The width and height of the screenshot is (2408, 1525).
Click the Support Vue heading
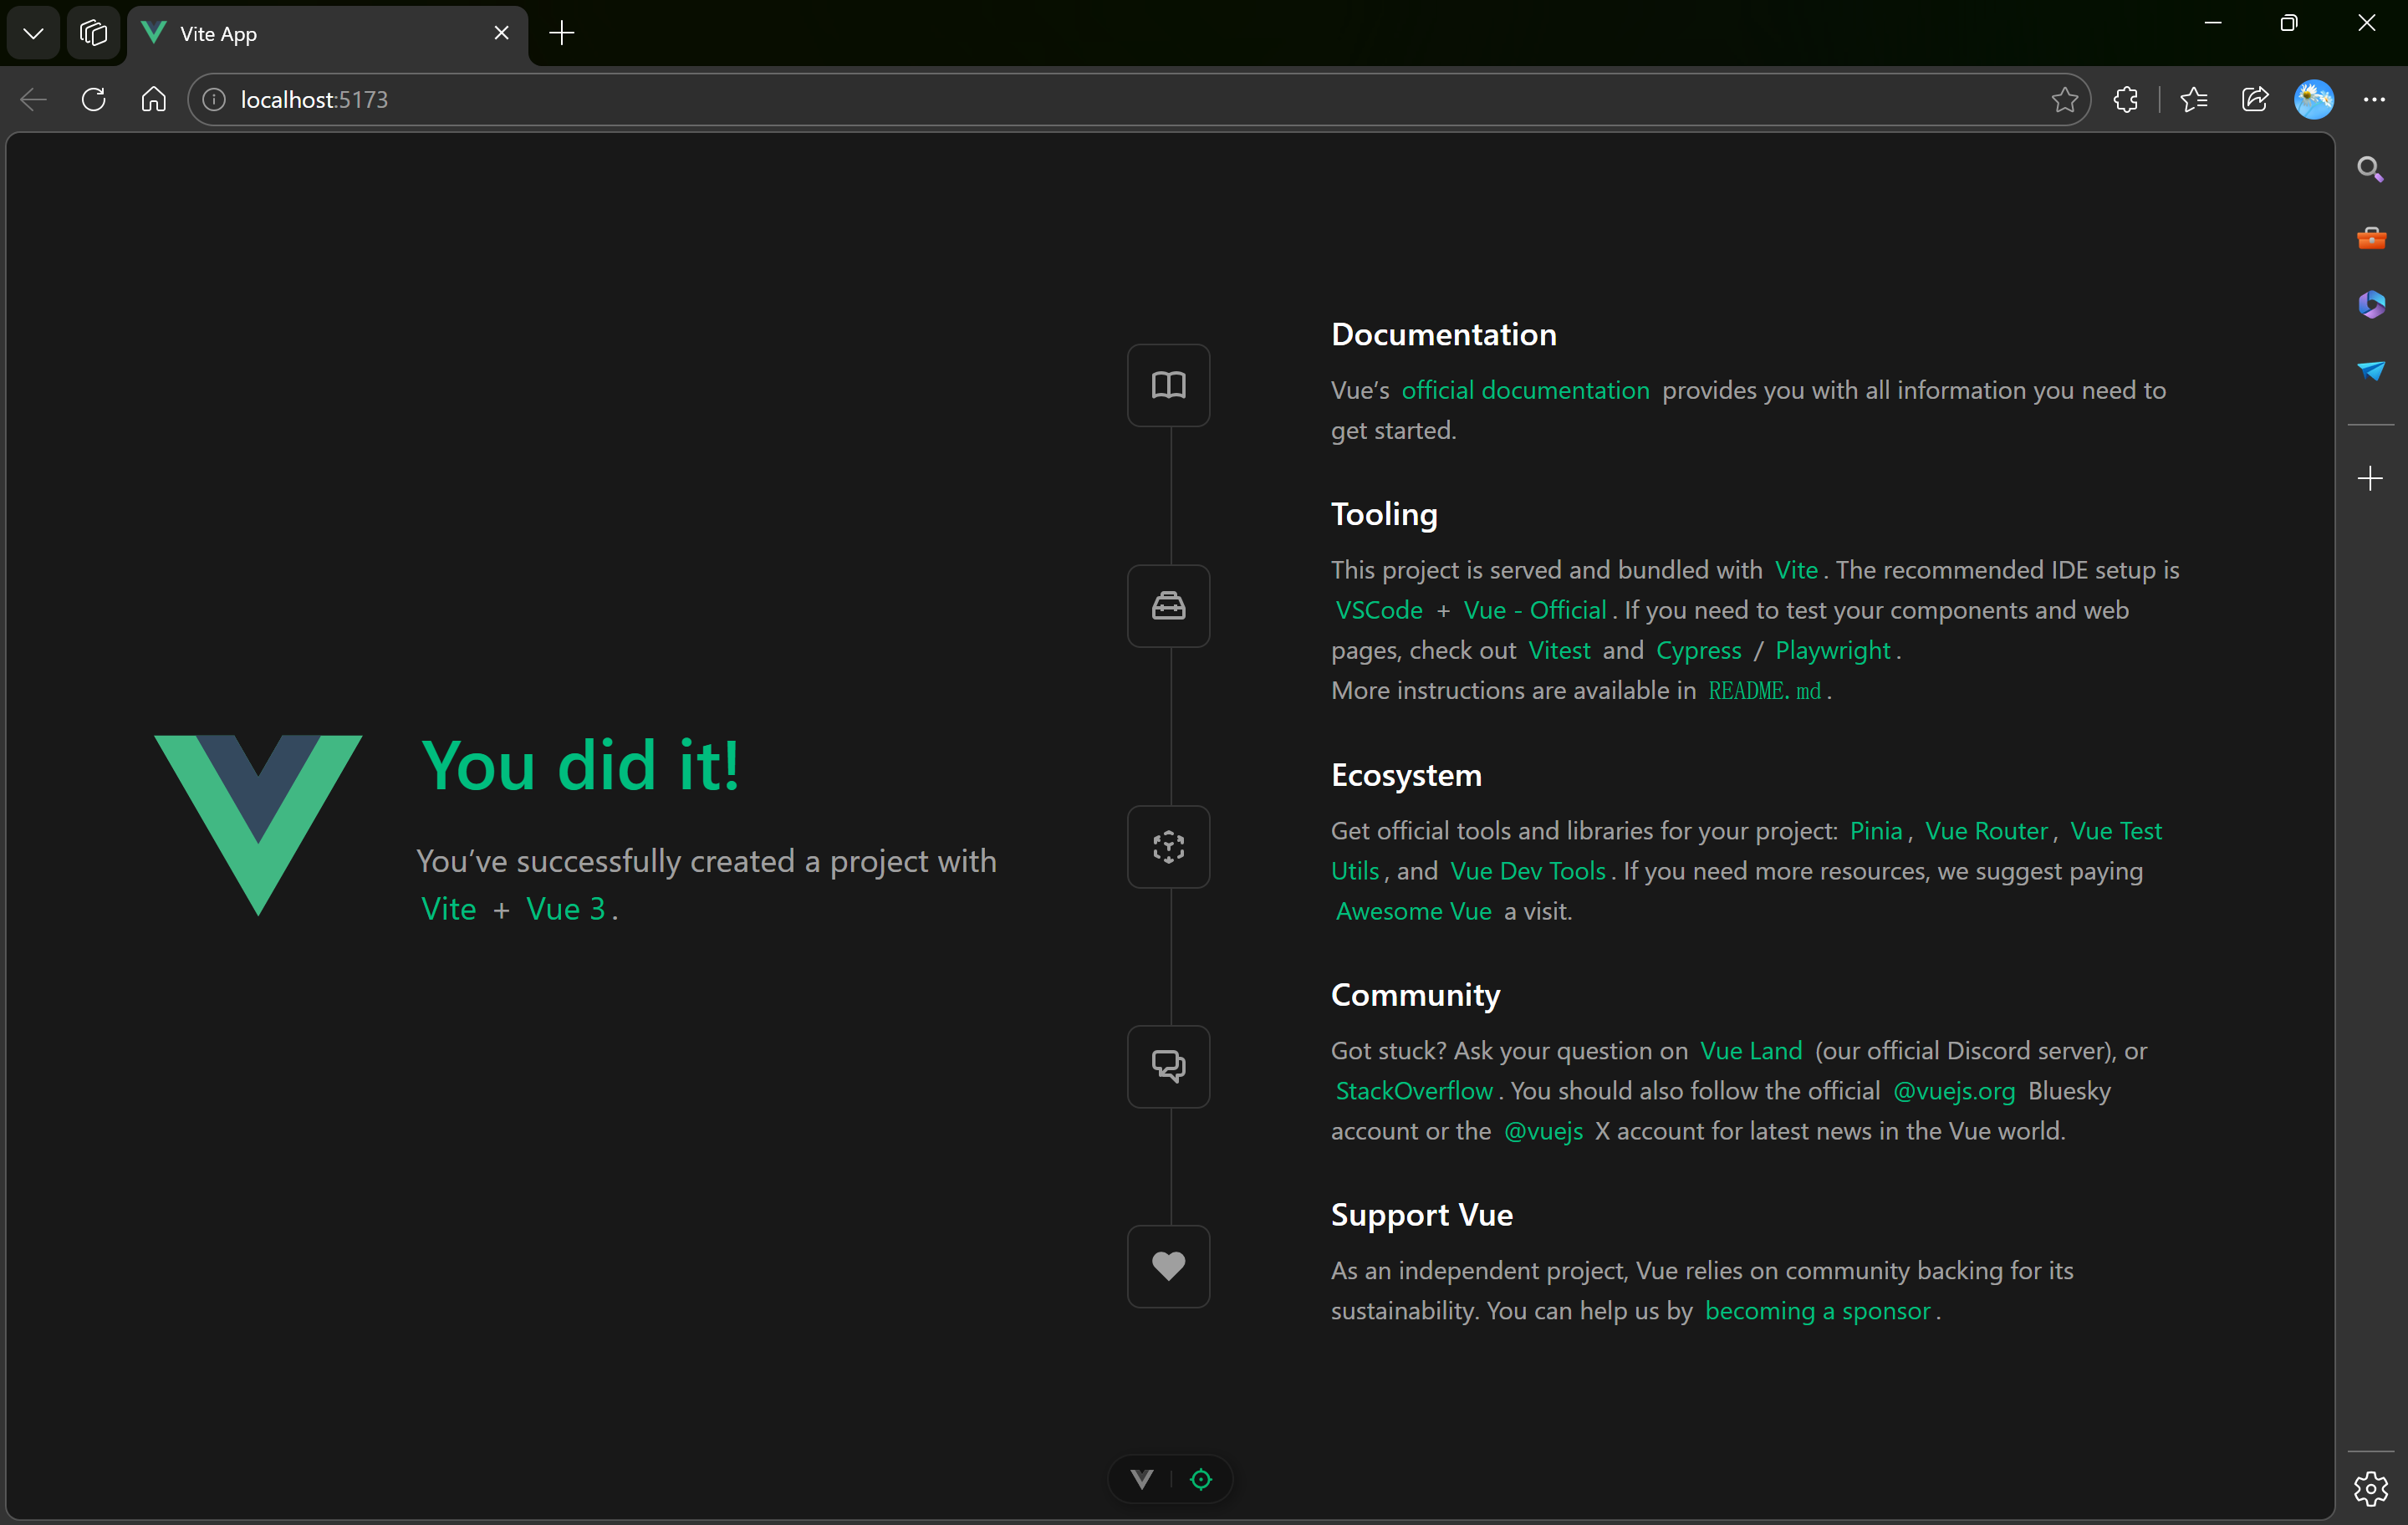coord(1421,1215)
